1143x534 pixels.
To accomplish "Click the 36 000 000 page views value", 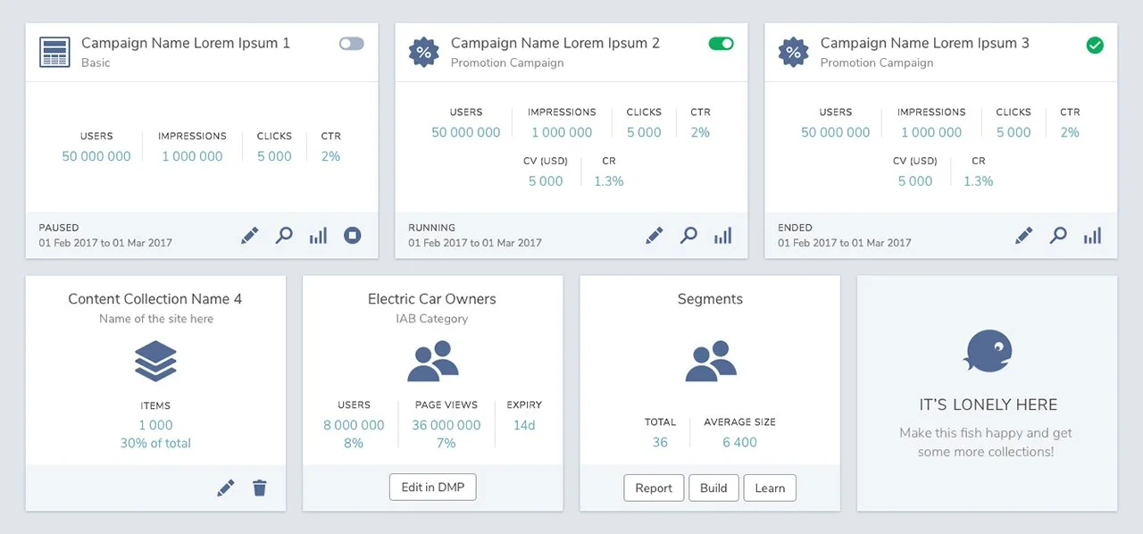I will point(446,426).
